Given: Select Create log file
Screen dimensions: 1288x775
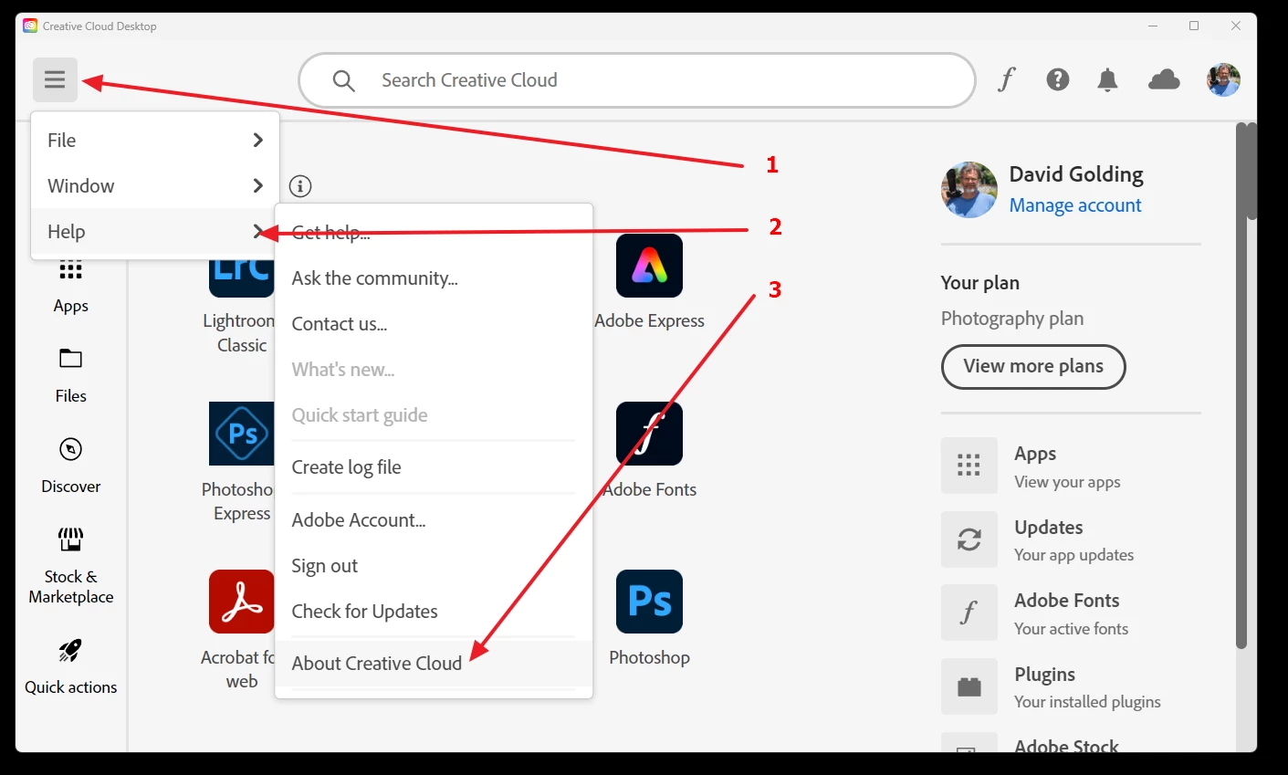Looking at the screenshot, I should tap(434, 467).
